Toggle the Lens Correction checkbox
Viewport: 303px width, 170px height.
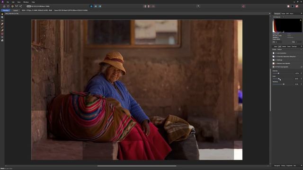(274, 53)
